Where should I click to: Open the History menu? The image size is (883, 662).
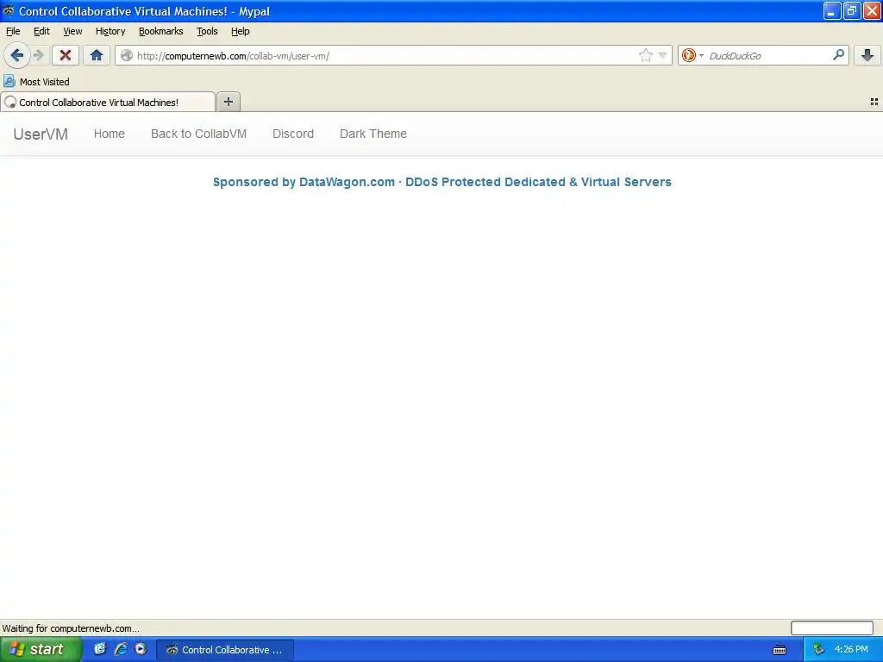(x=110, y=31)
